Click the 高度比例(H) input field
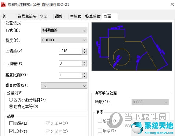 coord(70,75)
